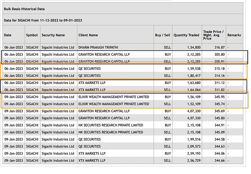
Task: Select price 345.74
Action: [x=219, y=104]
